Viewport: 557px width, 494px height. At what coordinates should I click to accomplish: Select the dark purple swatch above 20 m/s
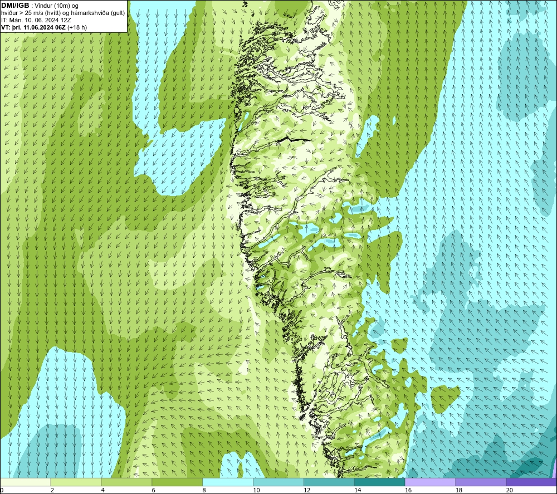[531, 482]
